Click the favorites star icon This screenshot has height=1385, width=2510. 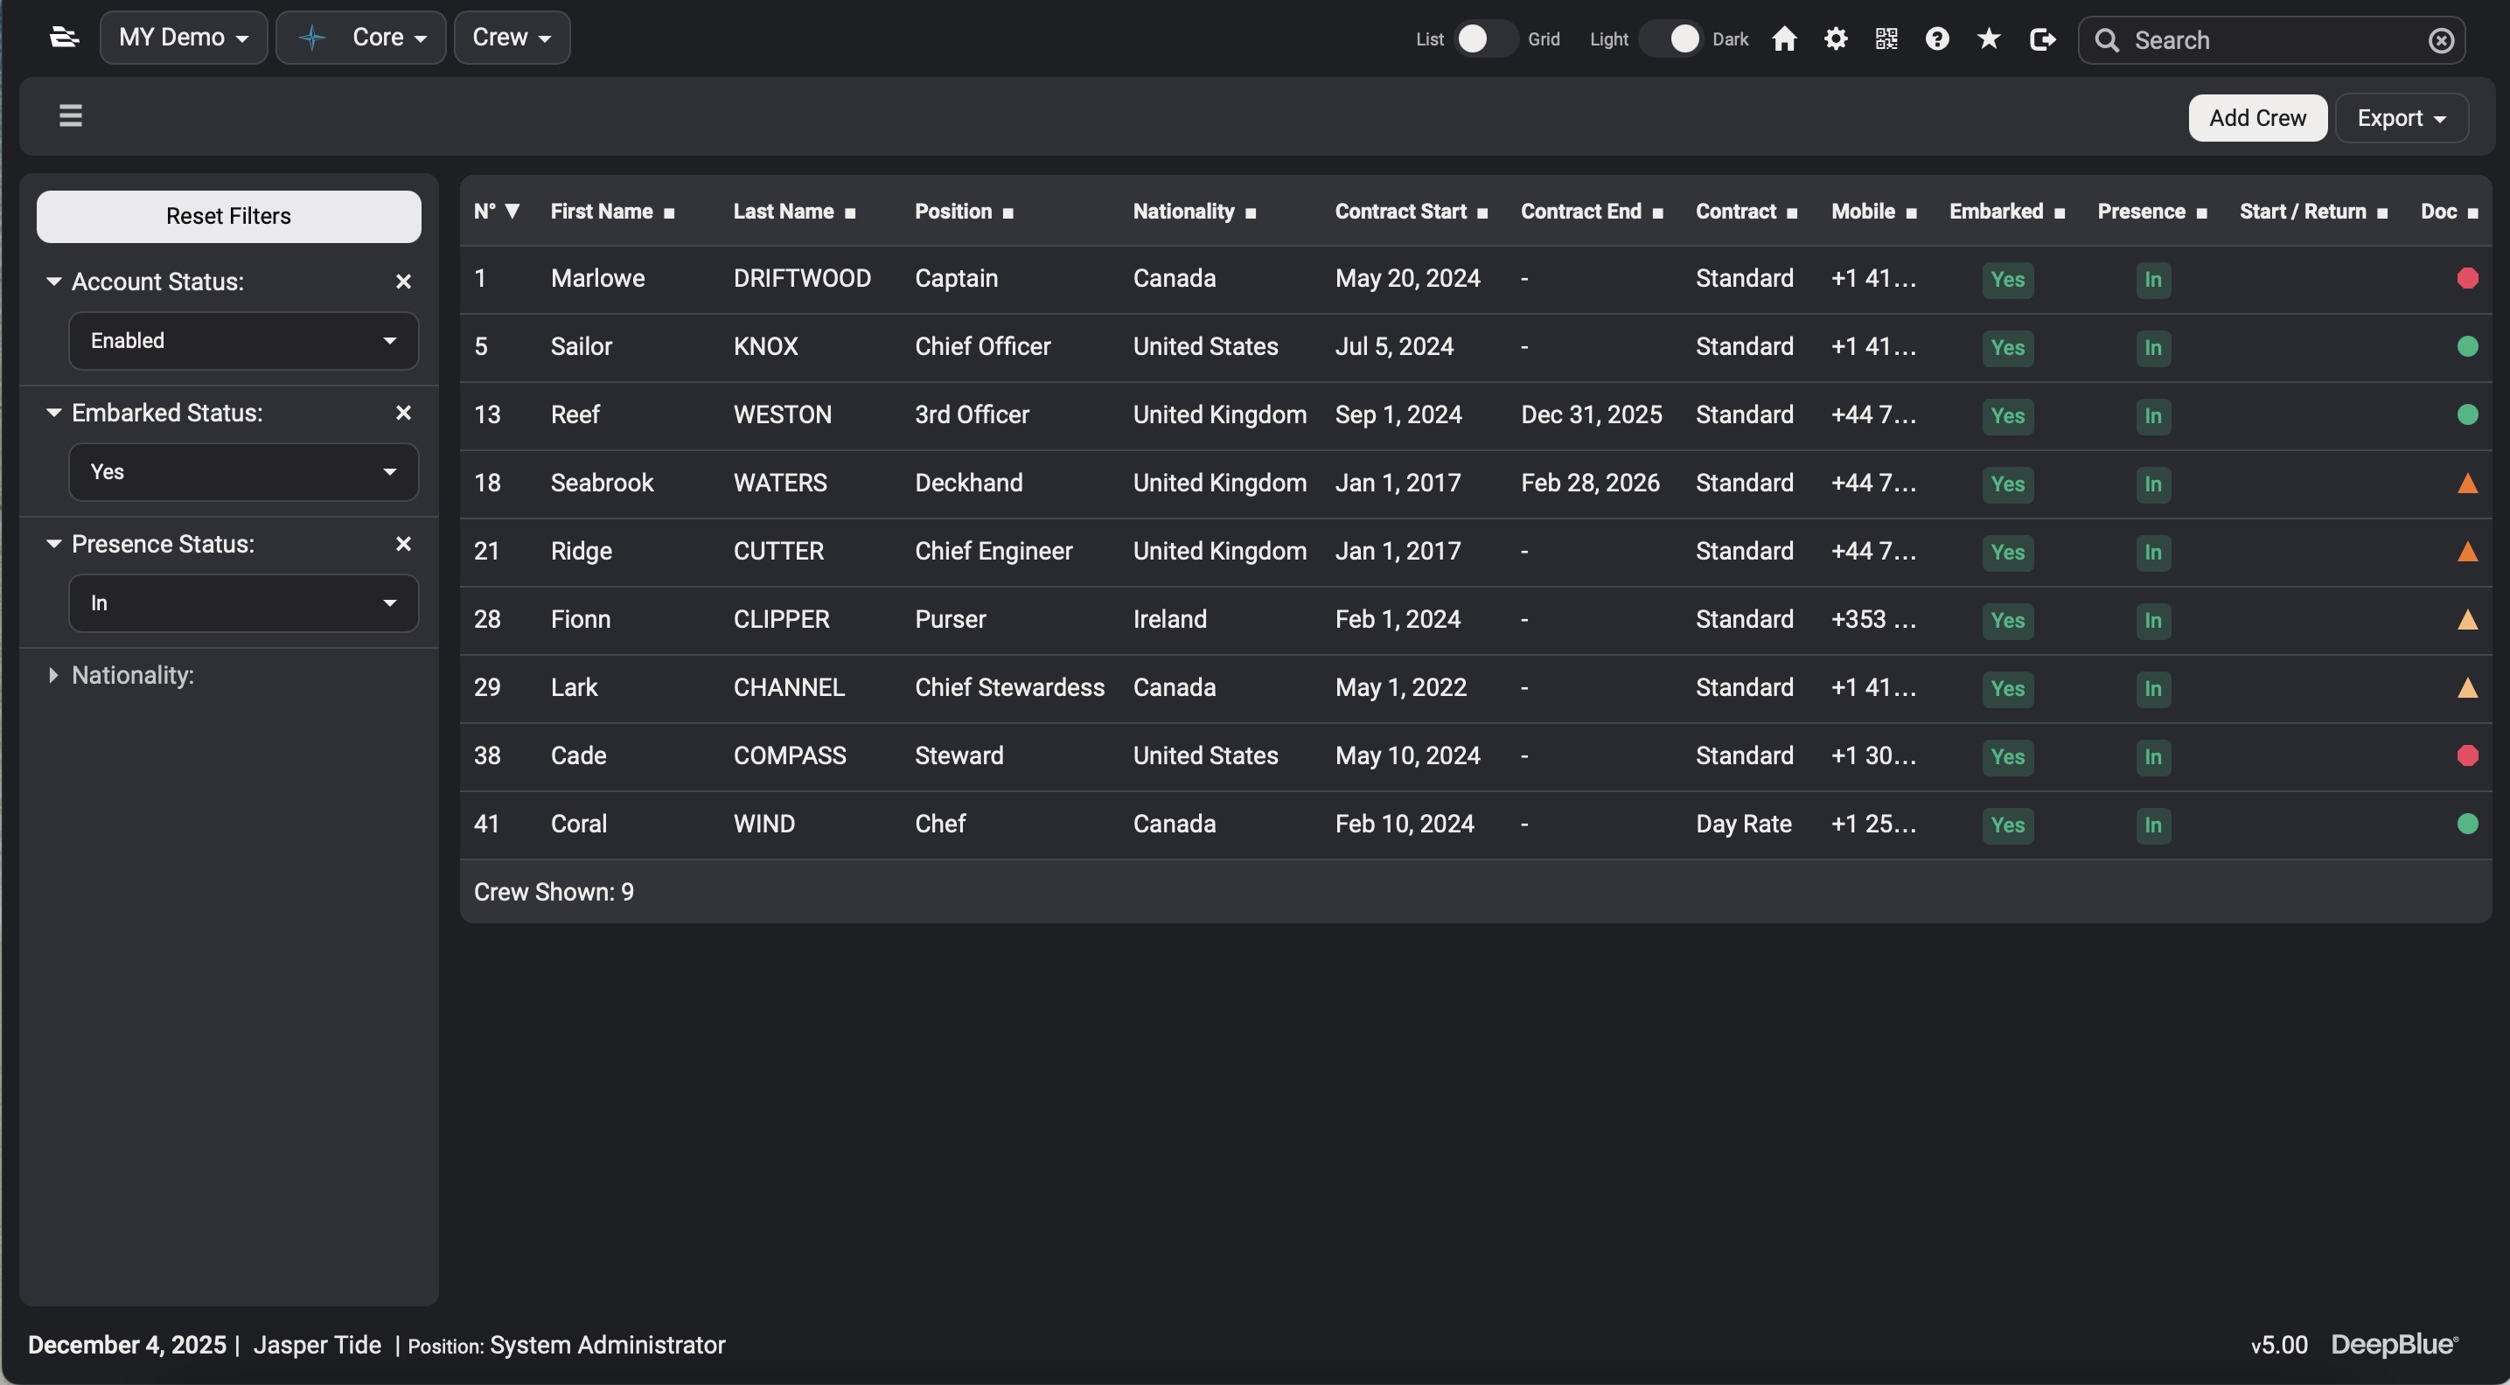[1989, 39]
